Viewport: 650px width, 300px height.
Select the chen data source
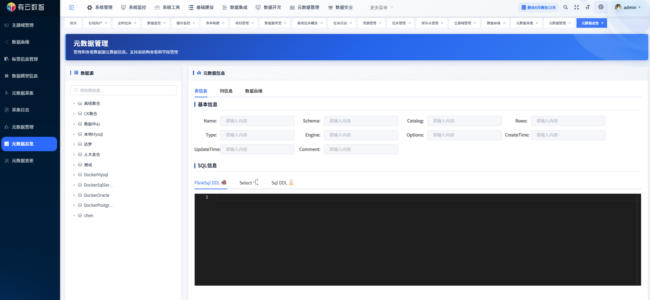(x=88, y=216)
